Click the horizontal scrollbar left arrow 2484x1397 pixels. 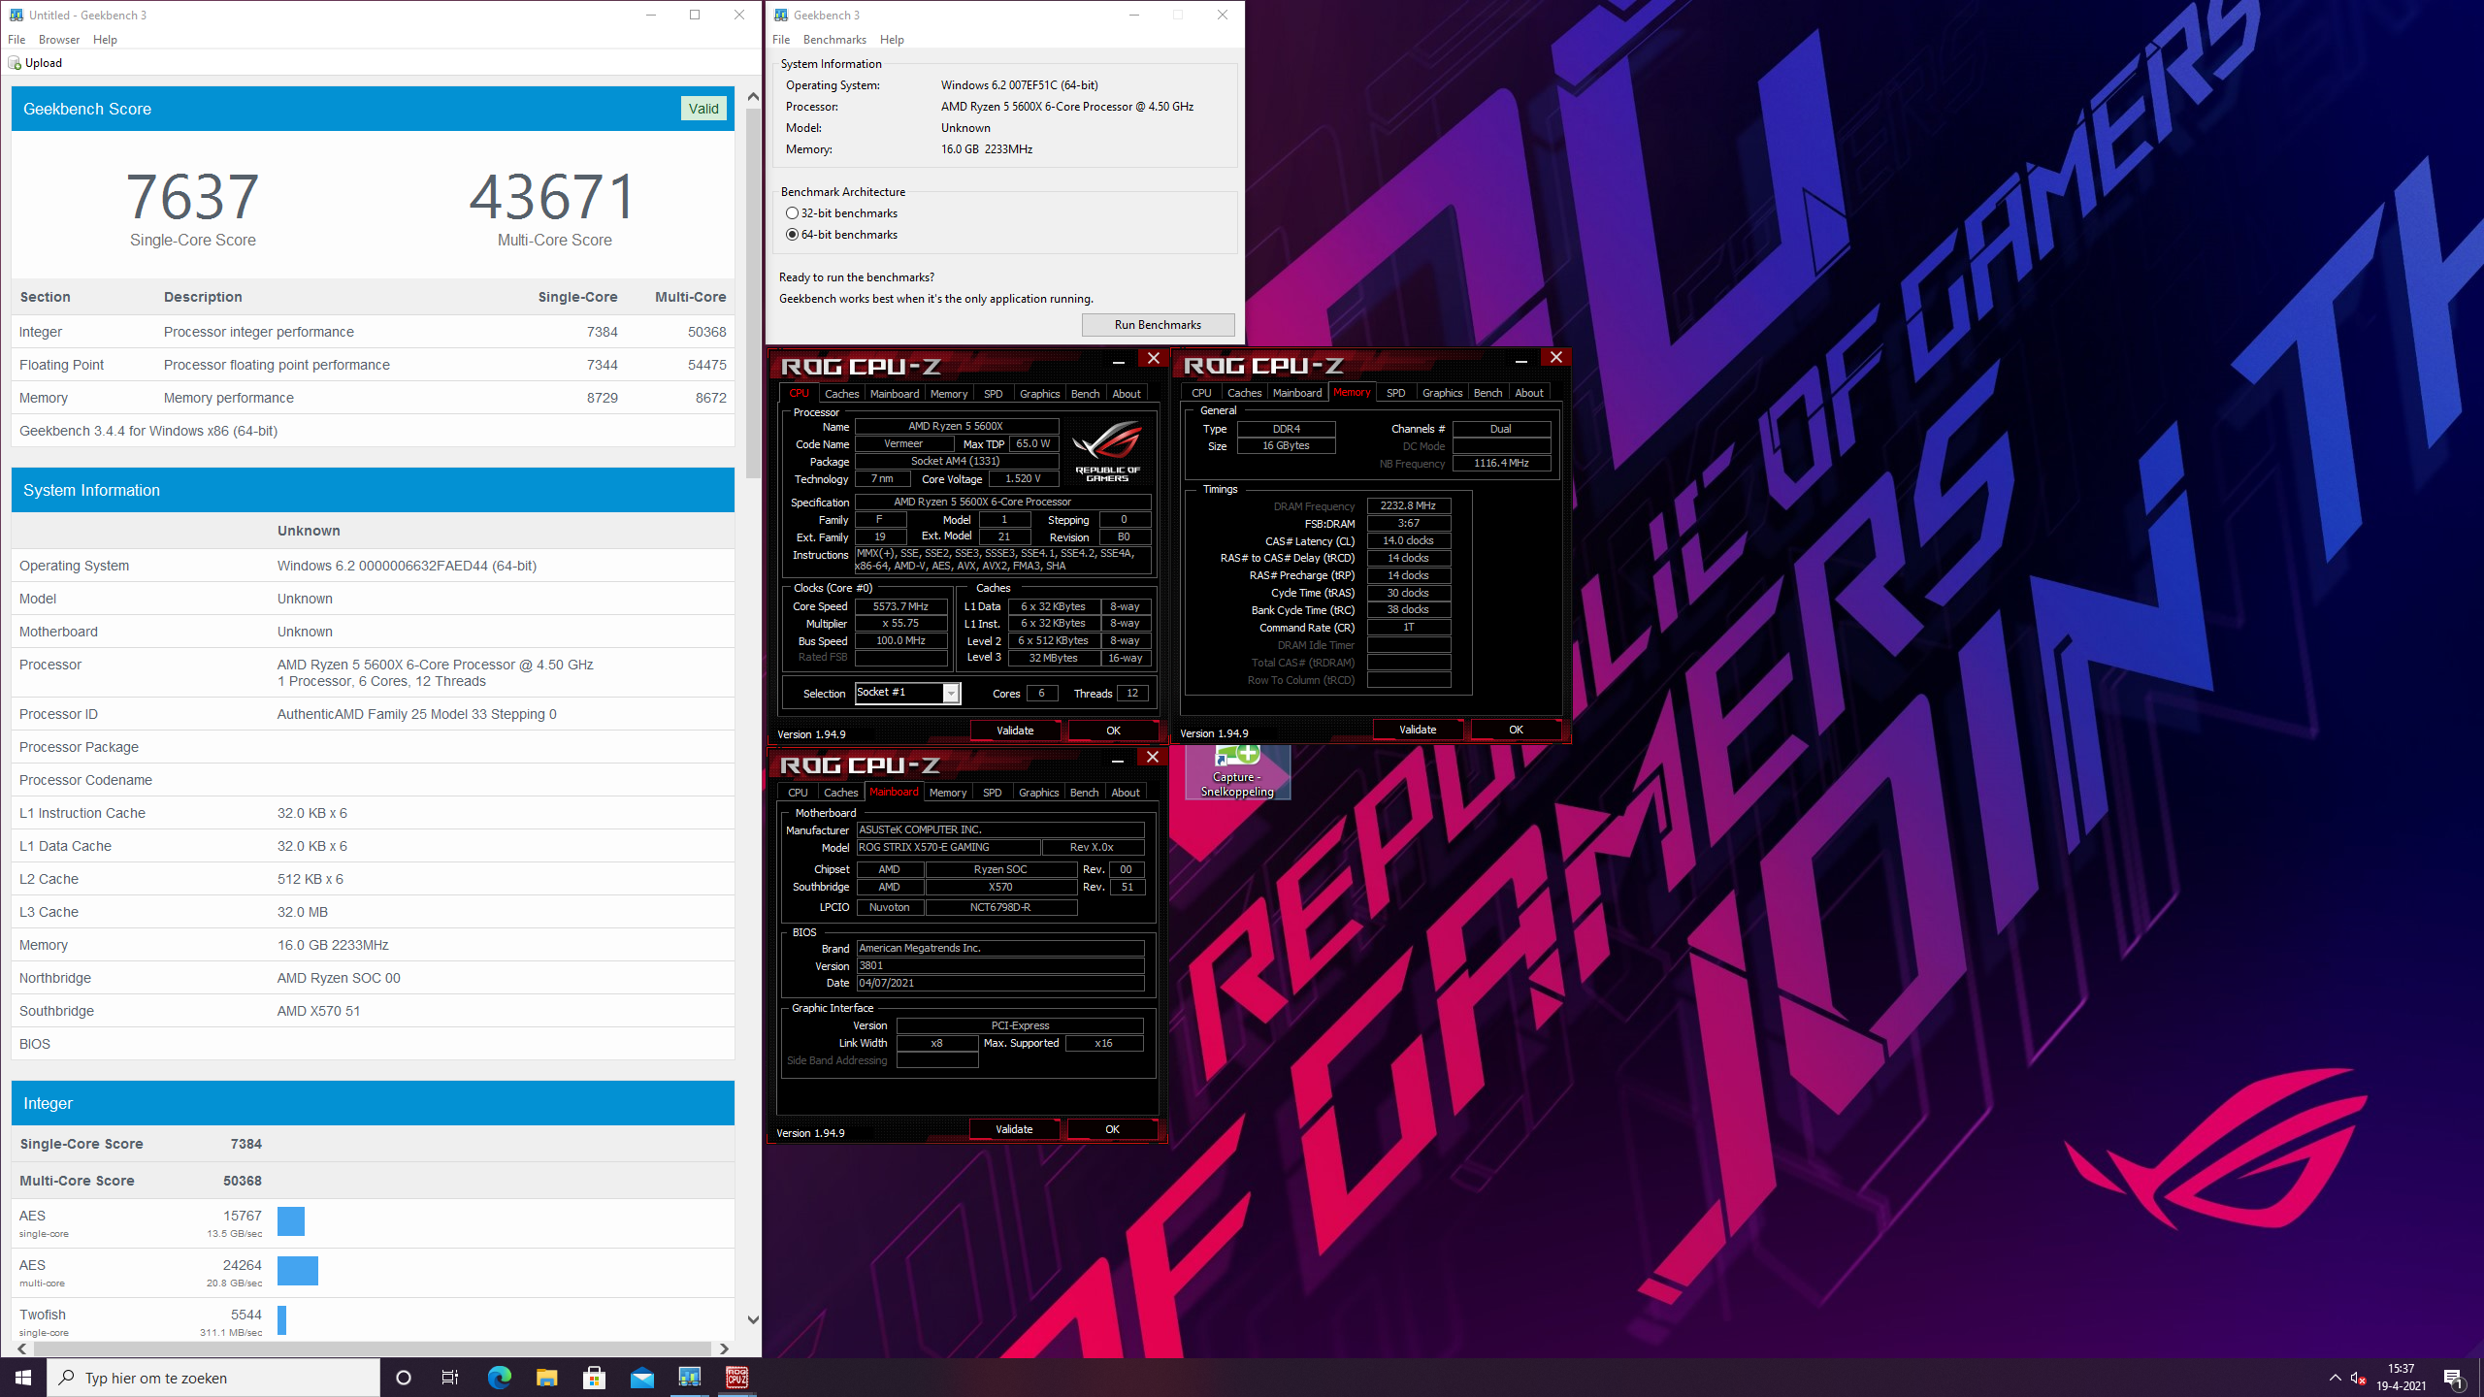tap(21, 1348)
